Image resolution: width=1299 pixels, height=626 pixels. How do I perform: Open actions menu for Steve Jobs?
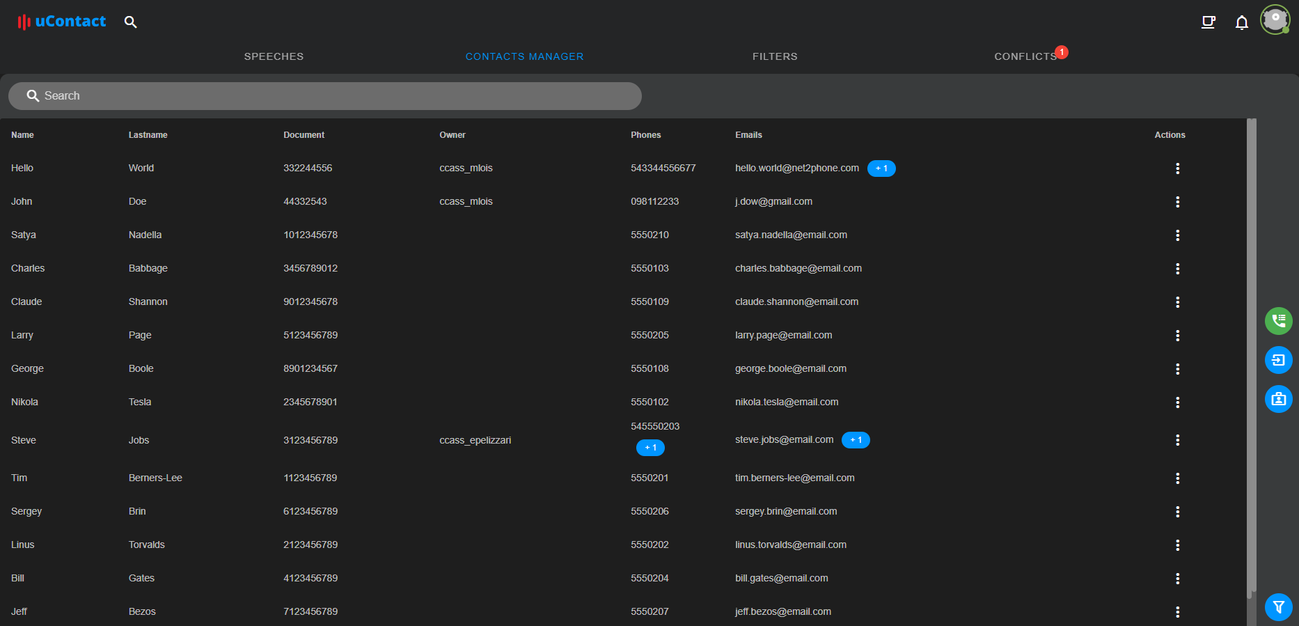click(x=1177, y=440)
